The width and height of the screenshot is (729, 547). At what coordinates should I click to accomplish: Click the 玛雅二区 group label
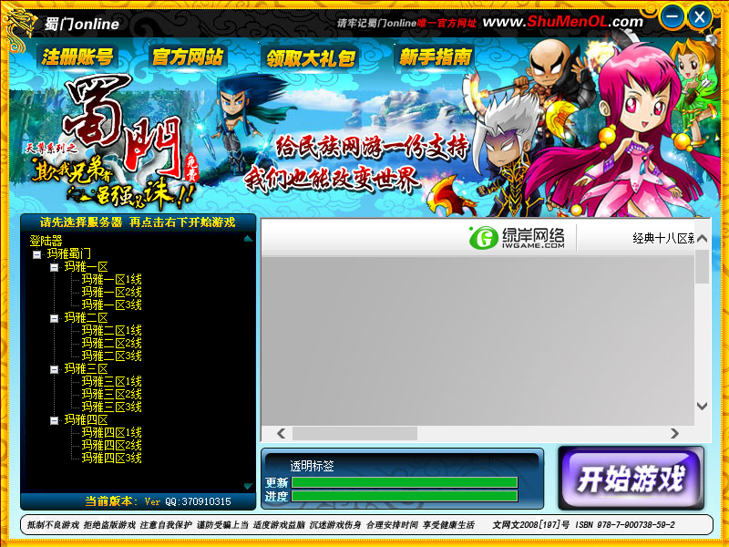(x=86, y=317)
